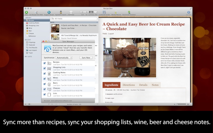Click the larger text A icon
This screenshot has width=213, height=133.
[x=188, y=104]
